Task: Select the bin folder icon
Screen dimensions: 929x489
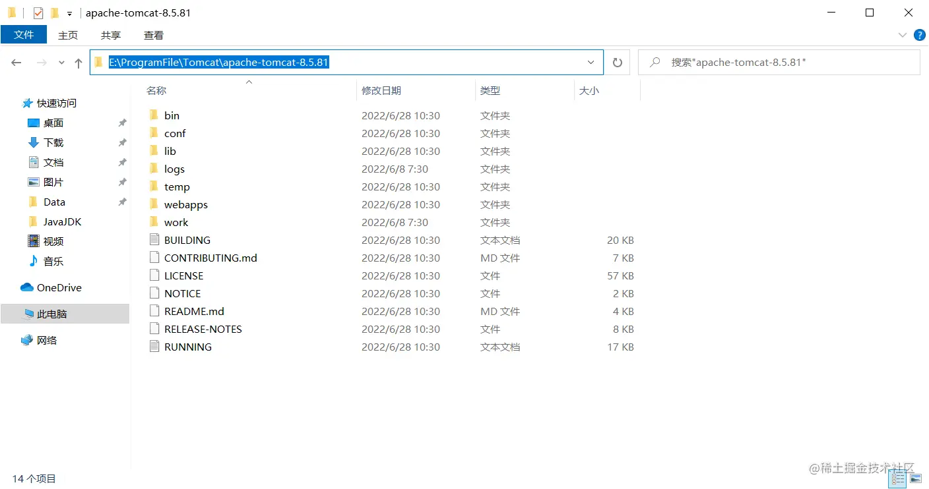Action: pos(154,115)
